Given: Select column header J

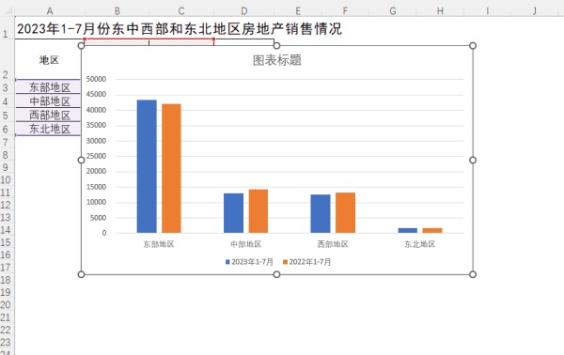Looking at the screenshot, I should tap(535, 10).
